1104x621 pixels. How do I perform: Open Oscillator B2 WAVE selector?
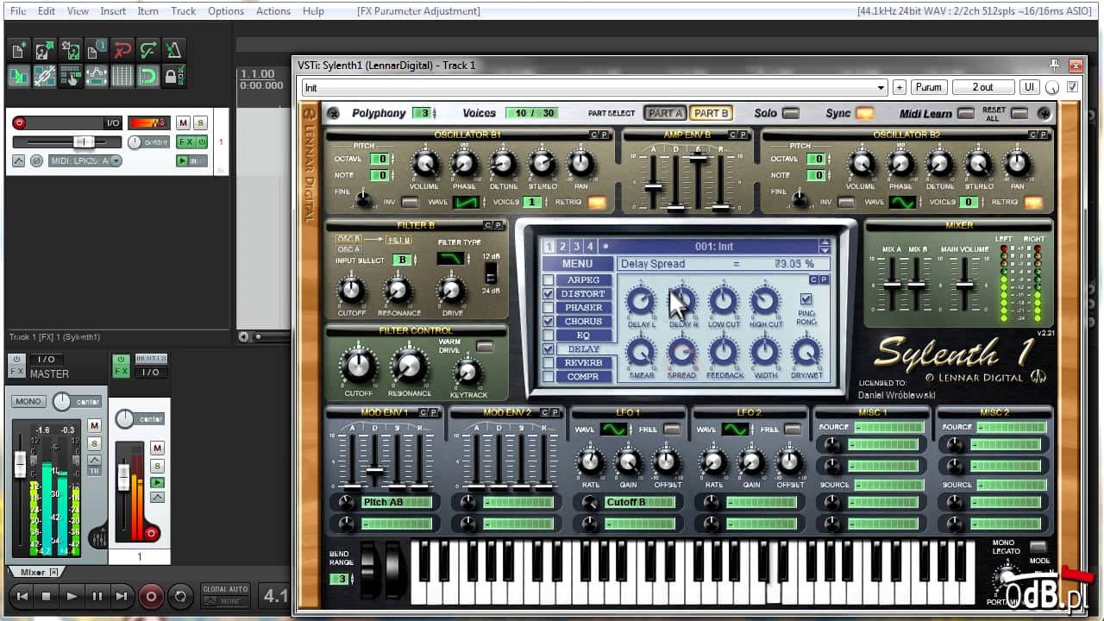[902, 202]
